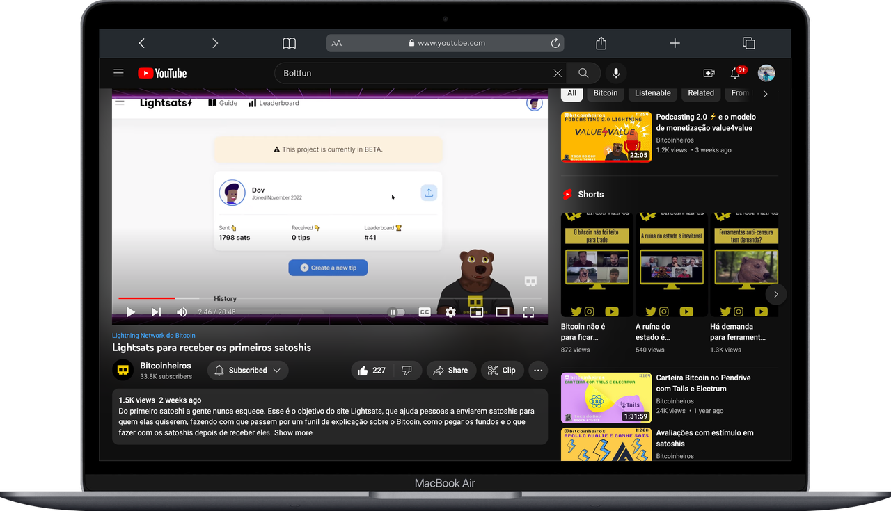Show more filter chips with right chevron
Image resolution: width=891 pixels, height=511 pixels.
tap(766, 93)
